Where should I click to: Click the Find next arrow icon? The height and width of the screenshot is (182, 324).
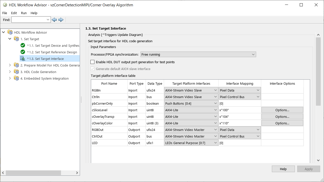tap(61, 20)
